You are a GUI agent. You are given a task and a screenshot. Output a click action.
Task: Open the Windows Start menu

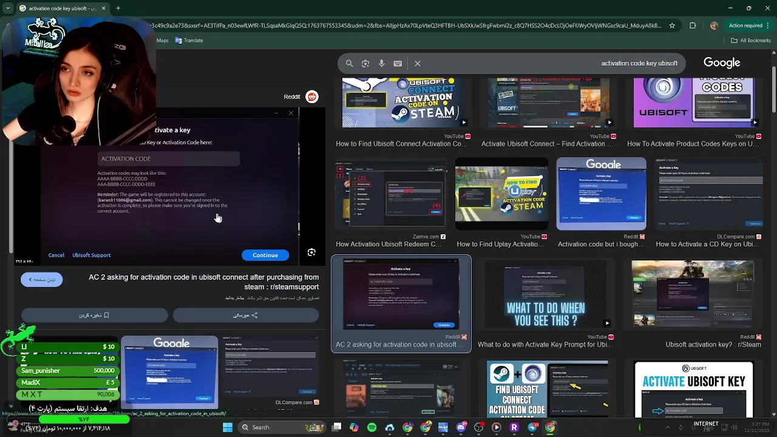(x=228, y=427)
